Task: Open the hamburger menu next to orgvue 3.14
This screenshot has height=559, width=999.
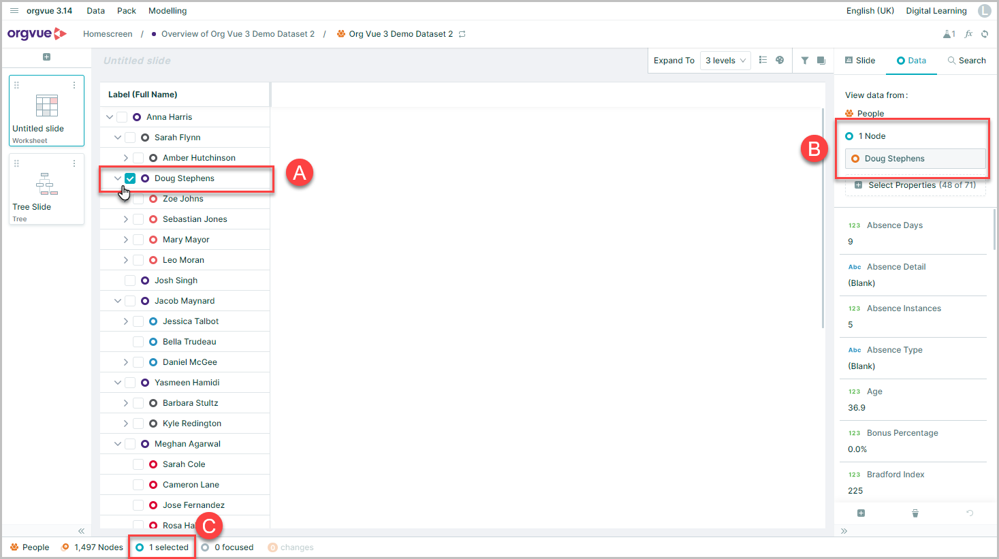Action: [14, 11]
